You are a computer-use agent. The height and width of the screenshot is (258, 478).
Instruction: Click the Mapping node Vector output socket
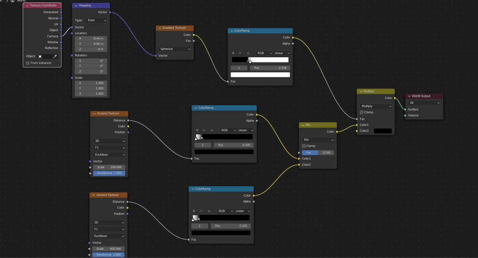110,12
